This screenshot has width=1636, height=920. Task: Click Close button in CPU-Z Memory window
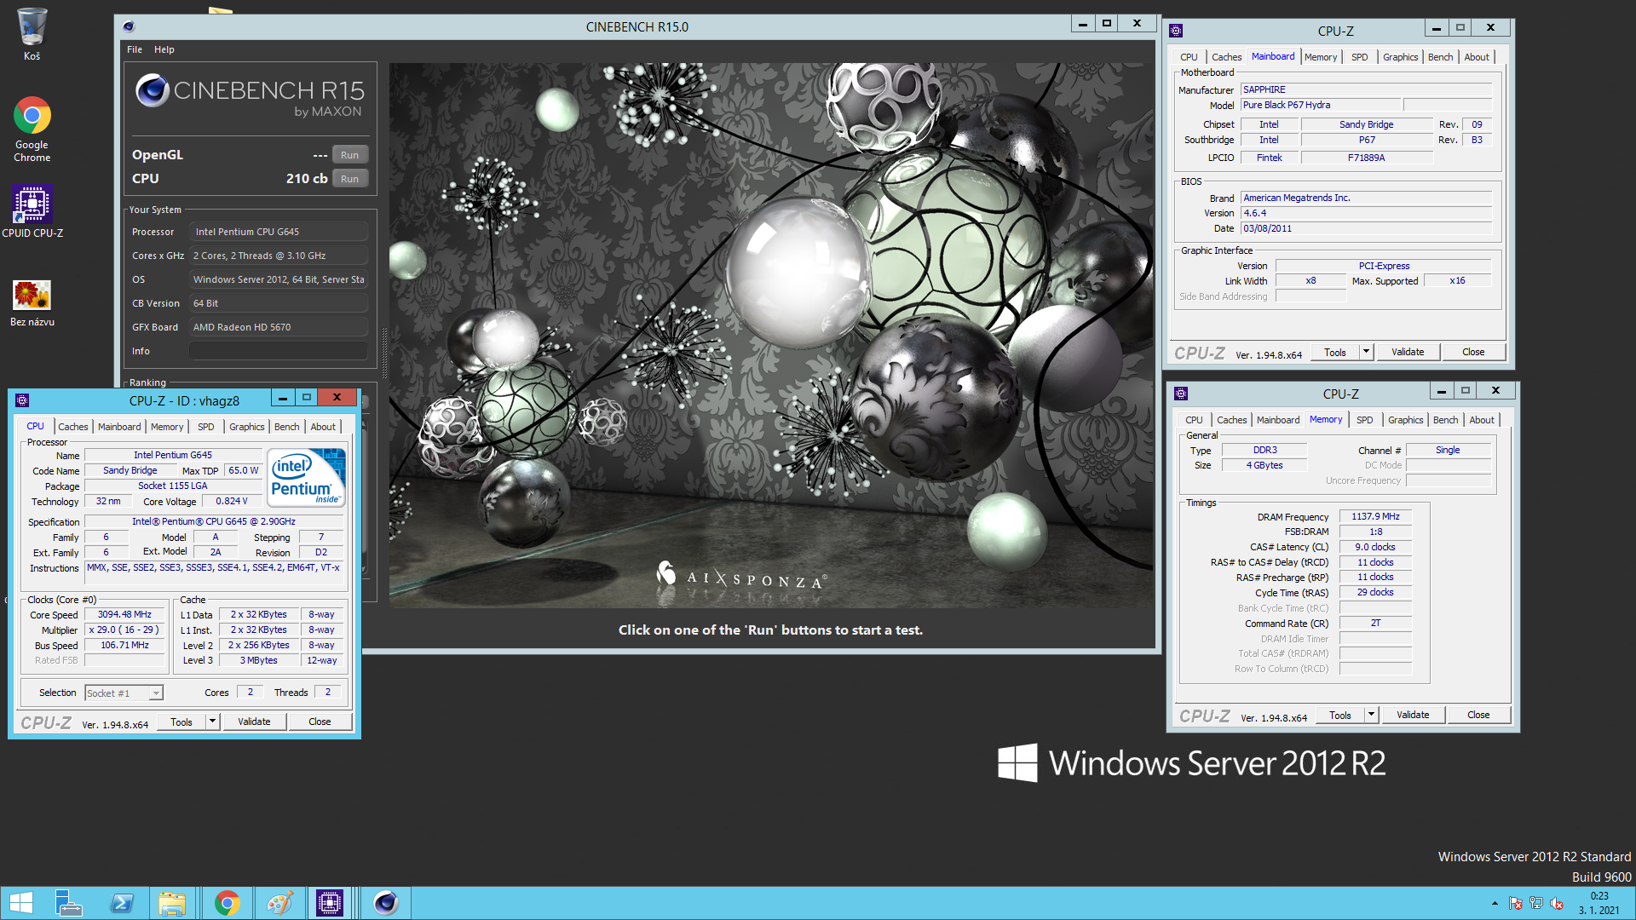pos(1478,715)
